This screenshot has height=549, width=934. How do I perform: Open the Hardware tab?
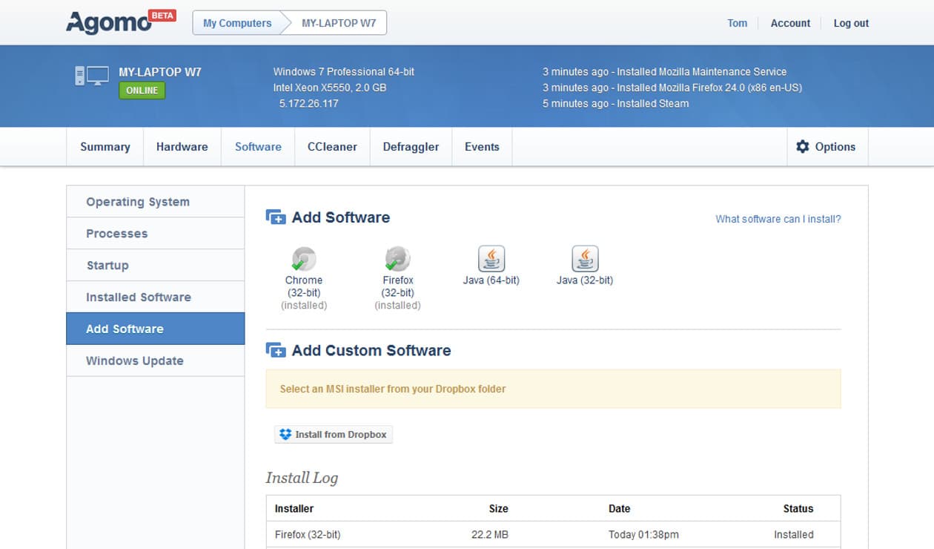[x=182, y=147]
